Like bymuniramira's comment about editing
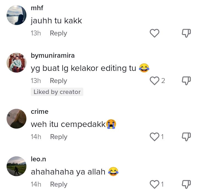The image size is (198, 191). (154, 81)
